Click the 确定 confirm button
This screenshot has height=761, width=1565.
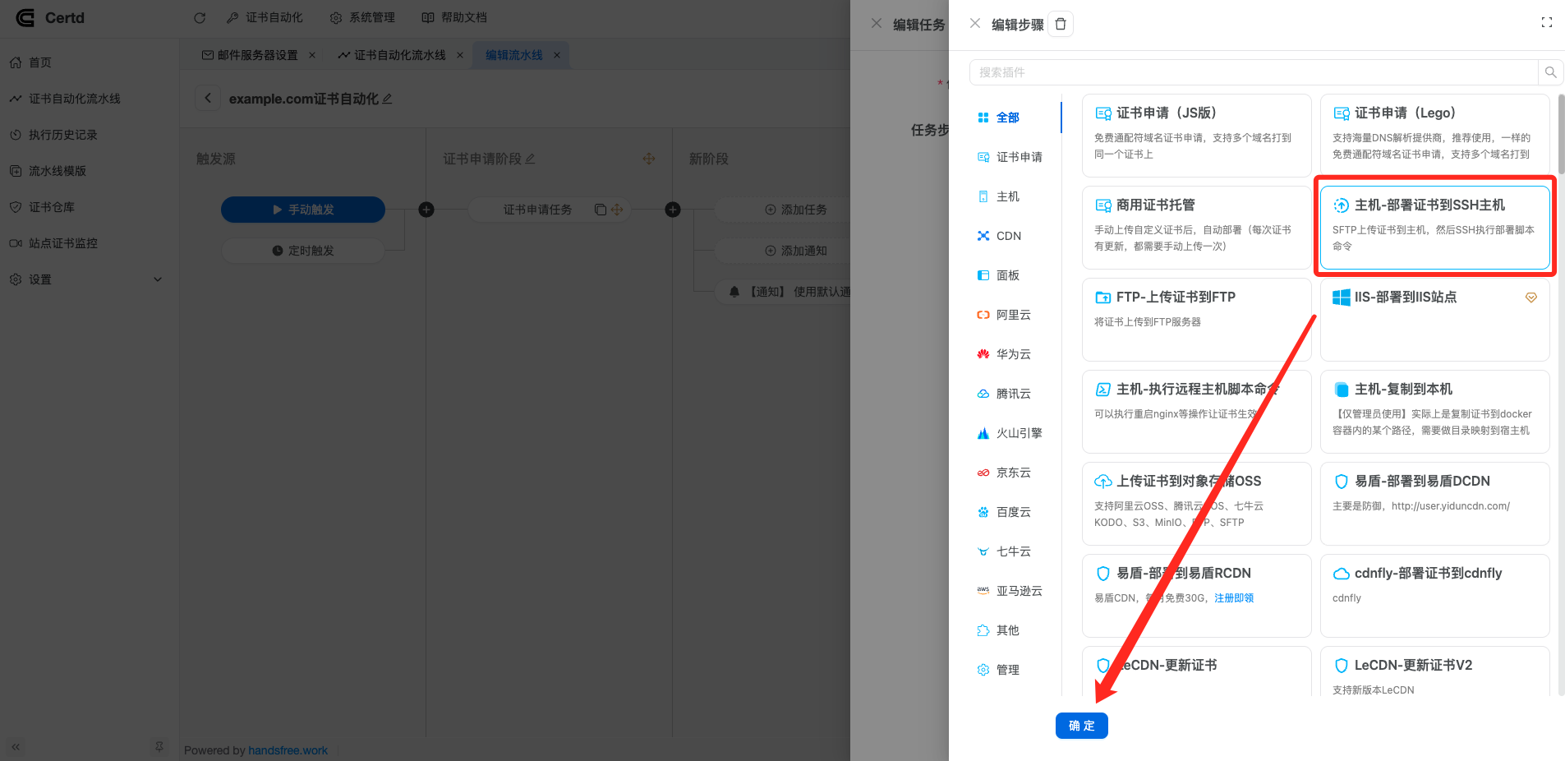click(x=1081, y=726)
